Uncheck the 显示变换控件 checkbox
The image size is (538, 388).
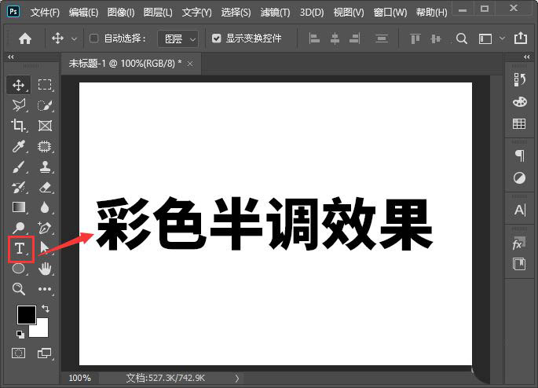click(x=216, y=38)
